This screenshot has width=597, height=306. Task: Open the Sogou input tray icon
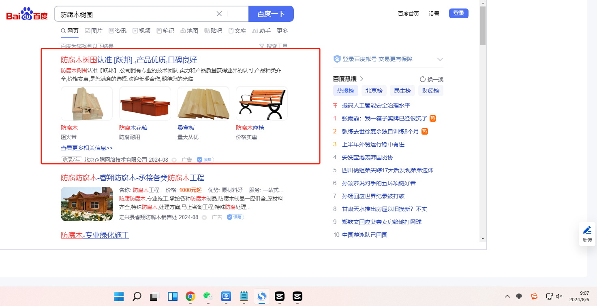coord(534,296)
